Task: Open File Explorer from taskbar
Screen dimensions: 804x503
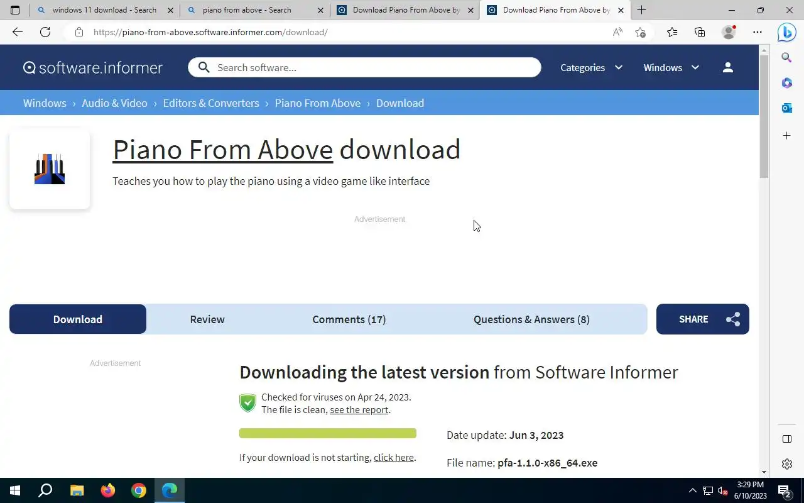Action: [77, 490]
